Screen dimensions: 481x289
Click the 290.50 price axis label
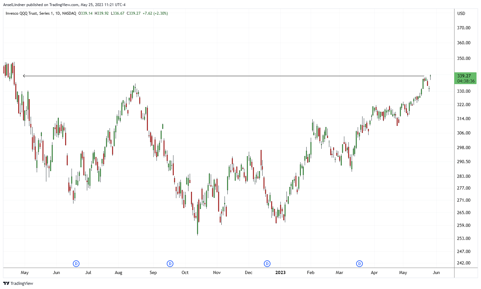pyautogui.click(x=464, y=162)
